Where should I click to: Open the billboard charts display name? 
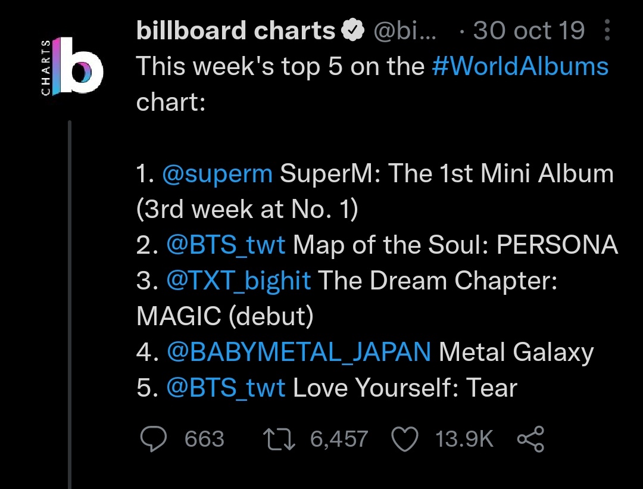(236, 31)
